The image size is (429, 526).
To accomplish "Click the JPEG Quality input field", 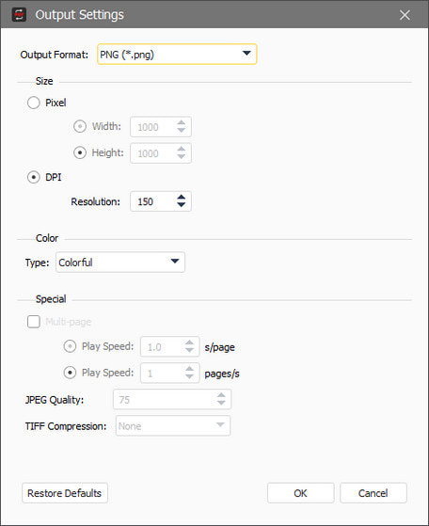I will (172, 400).
